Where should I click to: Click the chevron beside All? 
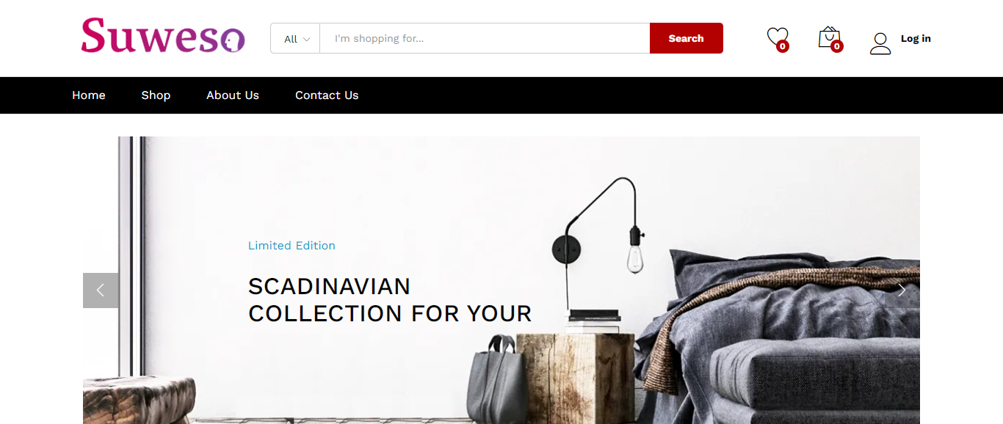click(307, 39)
